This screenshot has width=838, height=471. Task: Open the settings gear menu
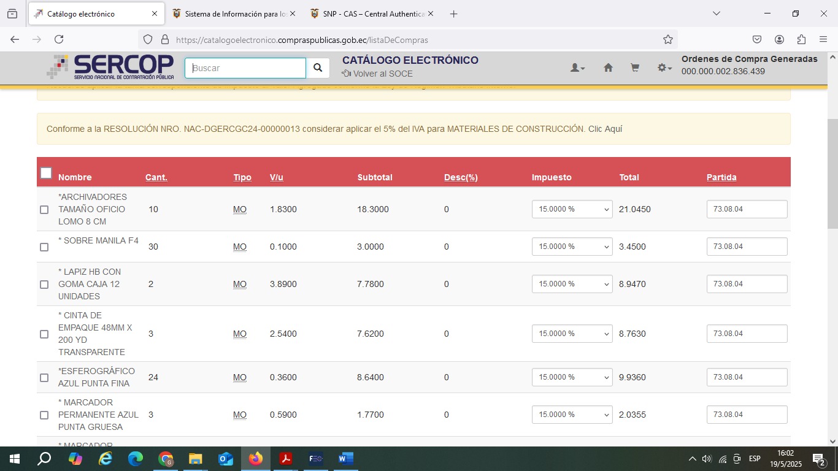(x=664, y=68)
